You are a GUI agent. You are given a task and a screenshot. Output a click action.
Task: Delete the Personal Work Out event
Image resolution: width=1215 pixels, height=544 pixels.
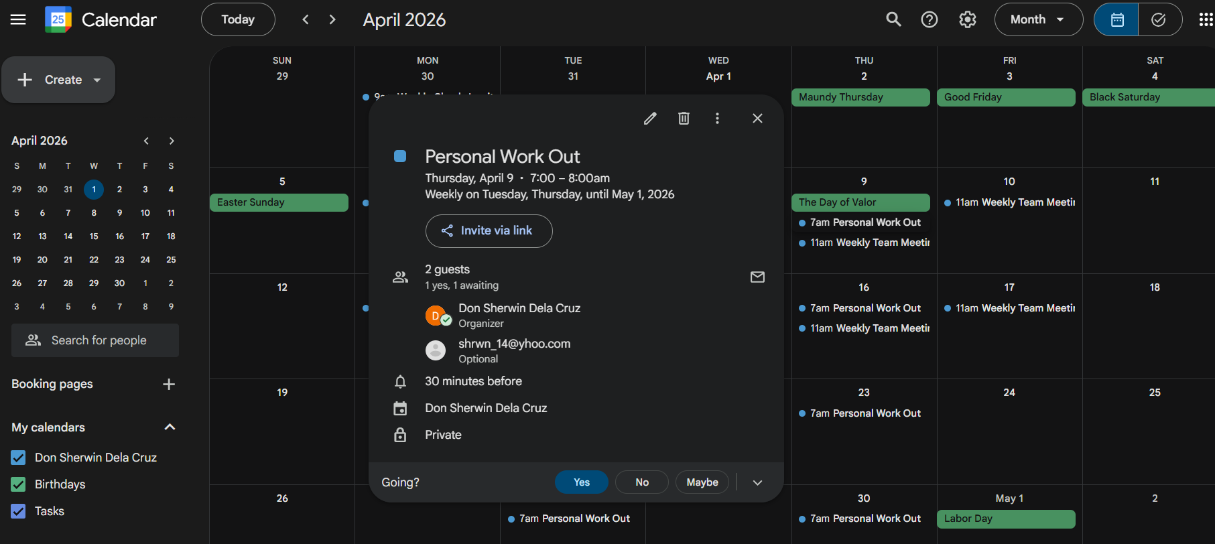684,118
